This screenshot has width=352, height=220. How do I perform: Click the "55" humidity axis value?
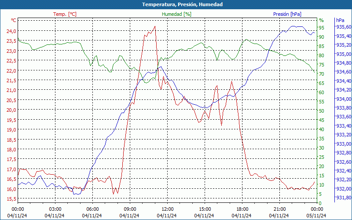click(x=322, y=102)
